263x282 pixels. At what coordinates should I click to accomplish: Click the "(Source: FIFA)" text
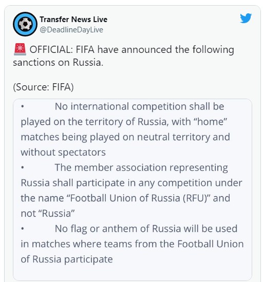43,87
